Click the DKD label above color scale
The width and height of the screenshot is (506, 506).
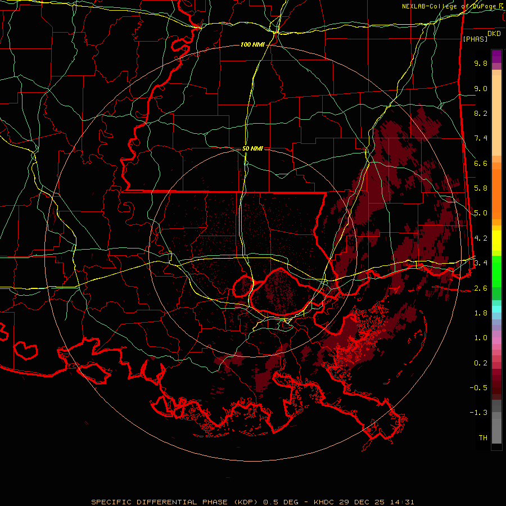tap(494, 34)
